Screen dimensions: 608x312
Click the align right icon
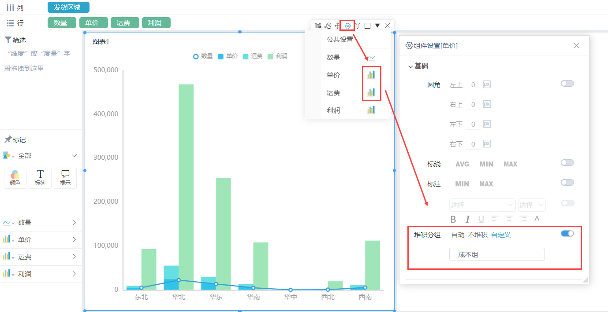pos(523,219)
